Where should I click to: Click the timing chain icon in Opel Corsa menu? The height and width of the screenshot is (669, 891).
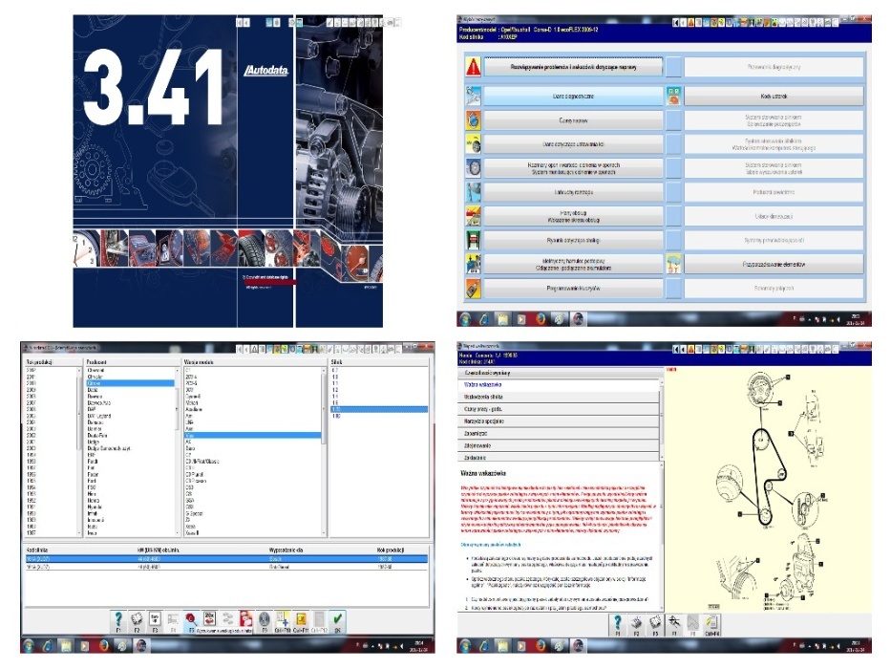tap(473, 192)
